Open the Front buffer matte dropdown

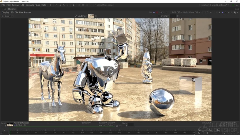click(x=103, y=125)
